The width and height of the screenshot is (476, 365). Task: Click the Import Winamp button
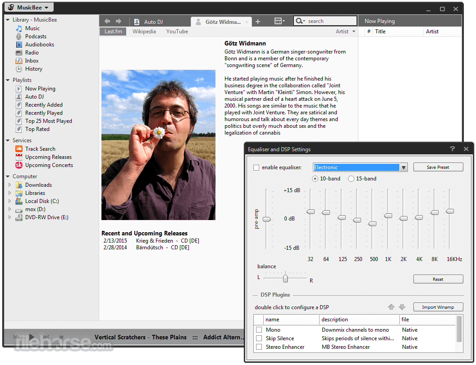coord(438,307)
